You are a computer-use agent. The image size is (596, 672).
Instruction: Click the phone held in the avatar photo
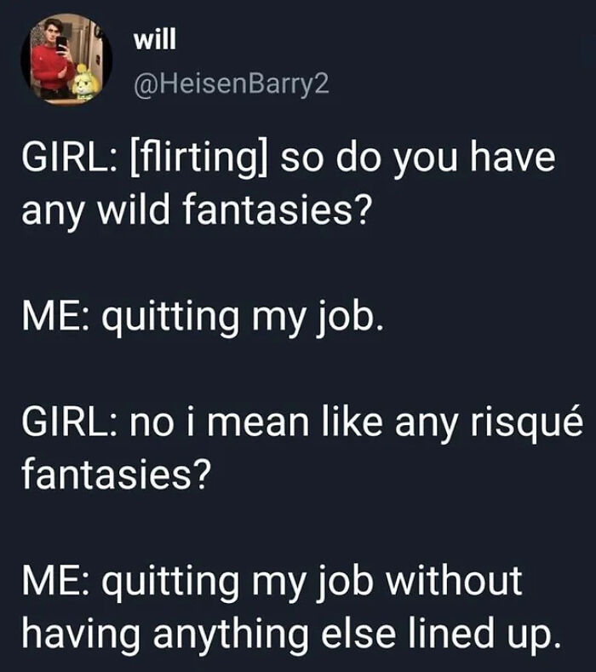click(x=61, y=43)
